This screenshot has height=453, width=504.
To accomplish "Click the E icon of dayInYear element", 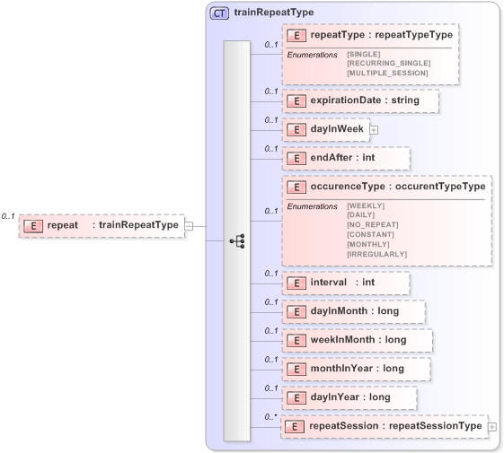I will [296, 397].
